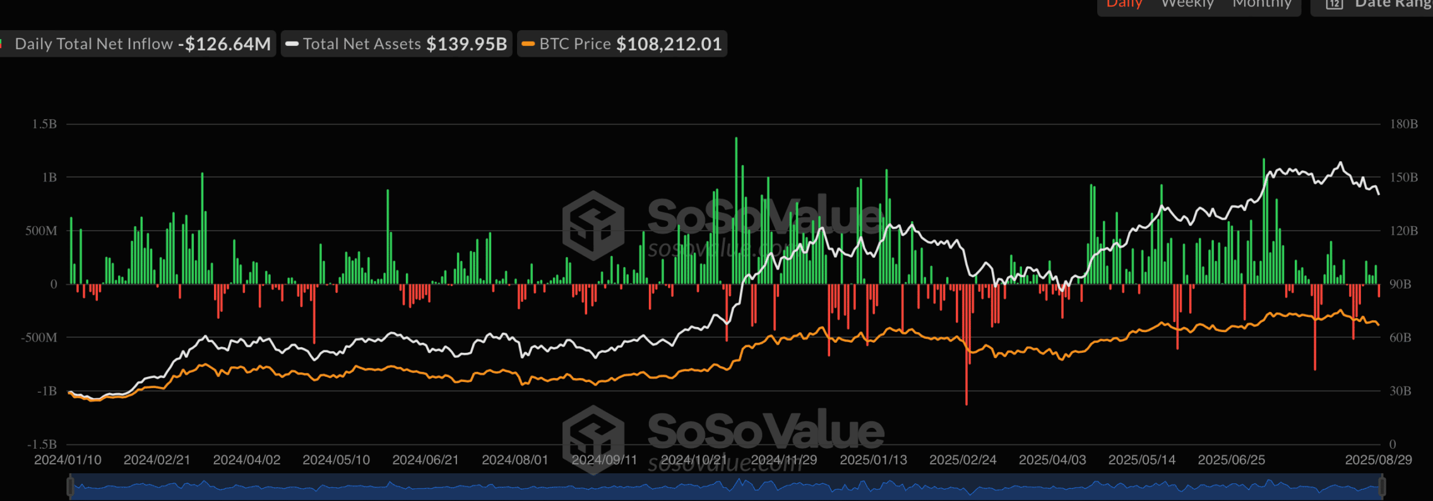Switch chart to Daily view

click(x=1124, y=4)
